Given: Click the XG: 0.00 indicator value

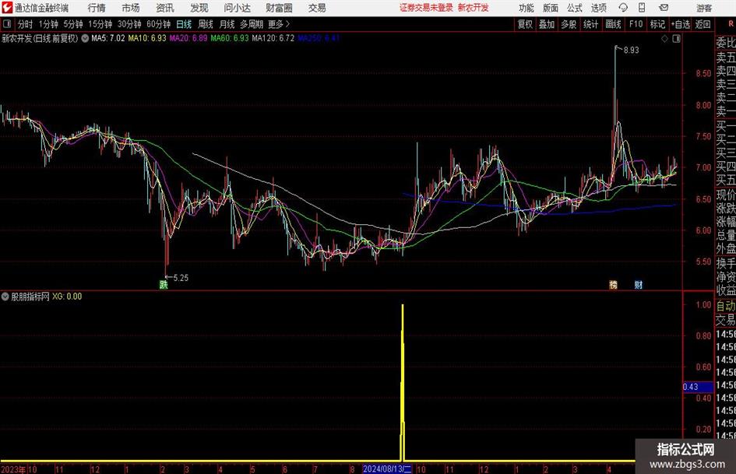Looking at the screenshot, I should pos(67,297).
